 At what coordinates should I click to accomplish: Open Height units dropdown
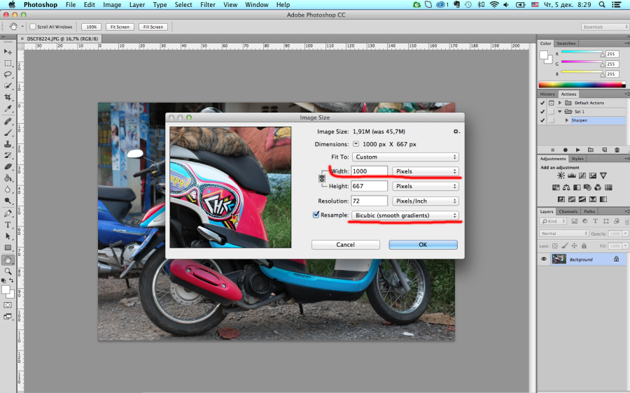(x=426, y=186)
